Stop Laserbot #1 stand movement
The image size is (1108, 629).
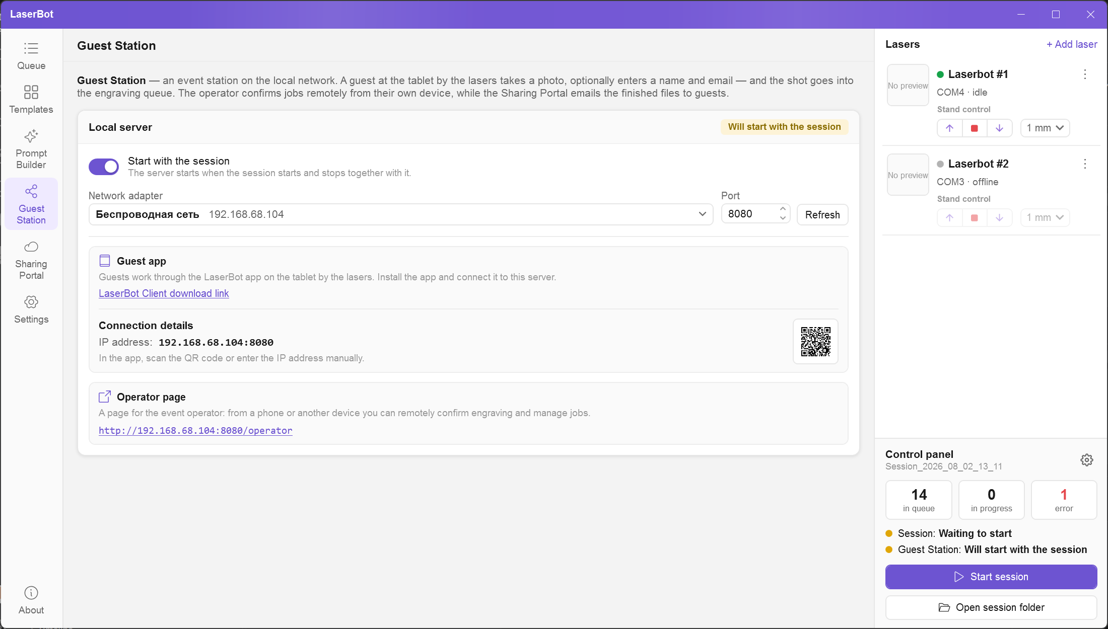coord(975,128)
